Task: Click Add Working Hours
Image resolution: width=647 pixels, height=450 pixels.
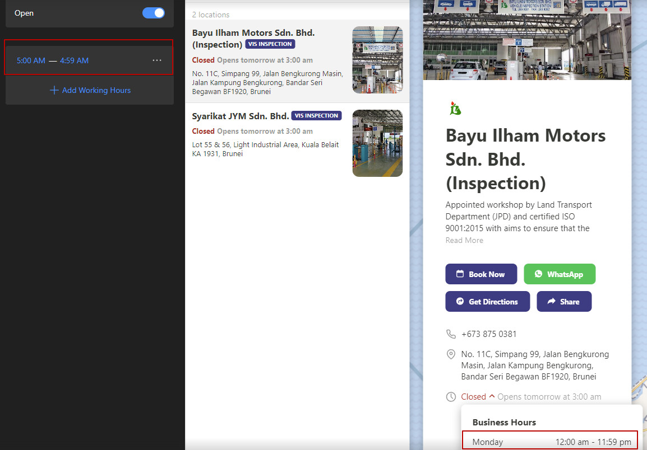Action: [x=90, y=90]
